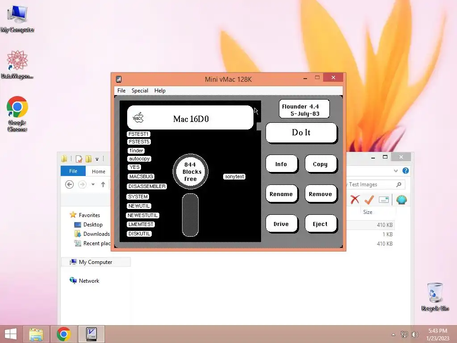This screenshot has height=343, width=457.
Task: Click Explorer's forward arrow button
Action: tap(82, 184)
